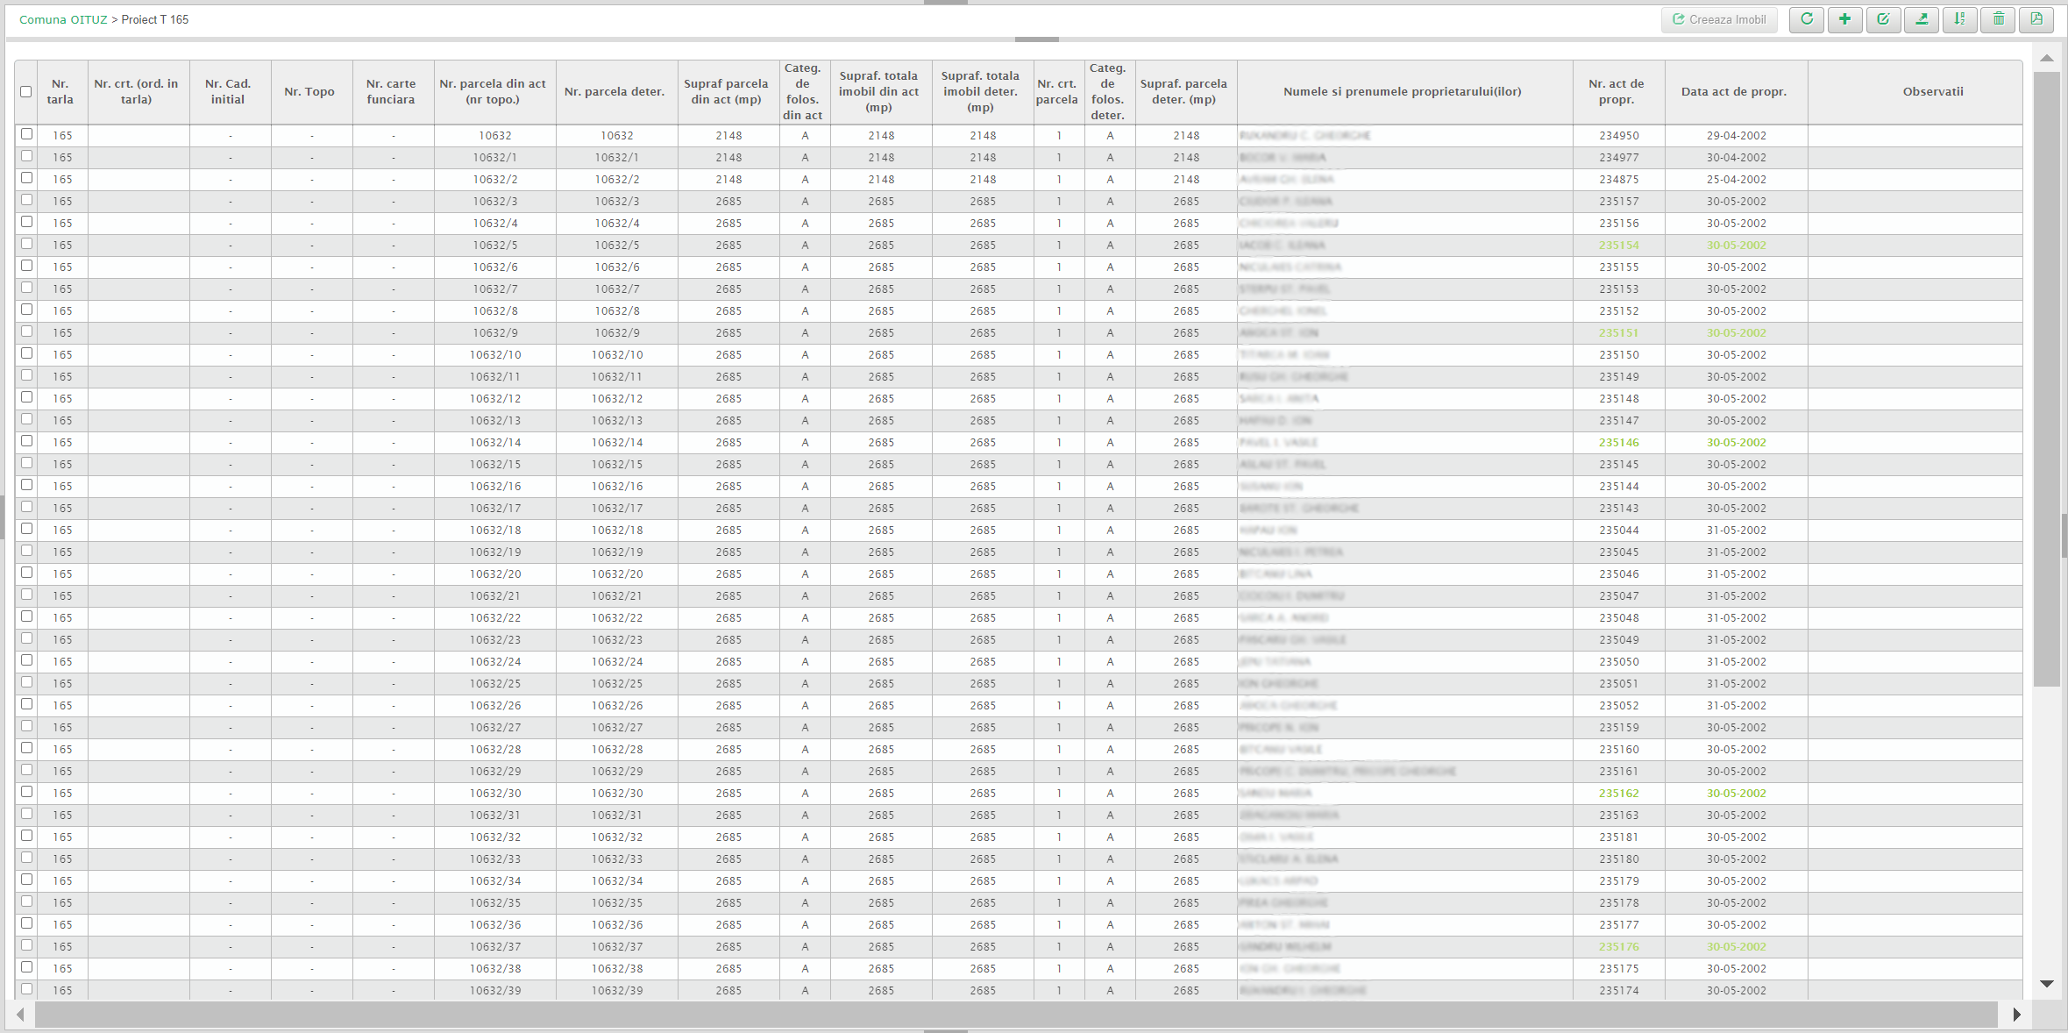
Task: Click the Data act de propr. column header
Action: click(1733, 91)
